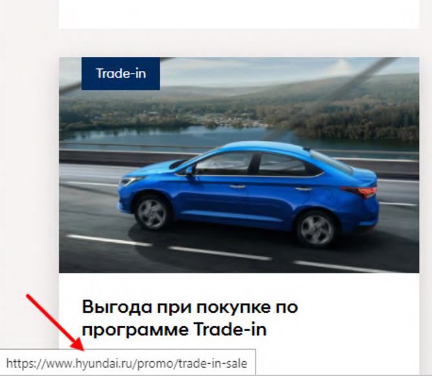Image resolution: width=432 pixels, height=376 pixels.
Task: Click the blue car's rear wheel
Action: [316, 229]
